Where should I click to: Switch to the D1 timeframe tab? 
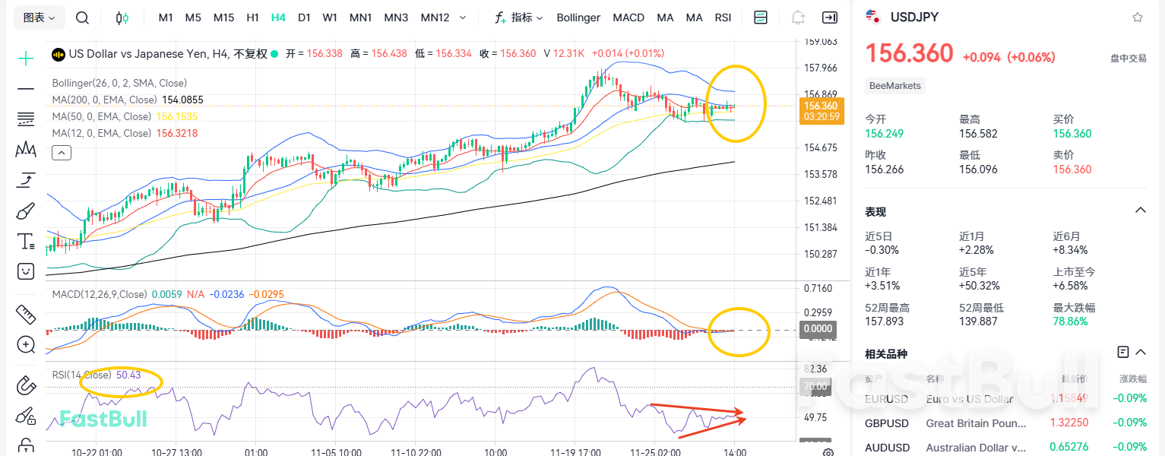tap(304, 17)
